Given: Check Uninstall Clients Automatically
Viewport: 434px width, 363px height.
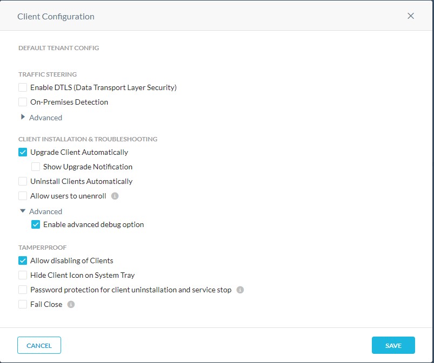Looking at the screenshot, I should 22,181.
